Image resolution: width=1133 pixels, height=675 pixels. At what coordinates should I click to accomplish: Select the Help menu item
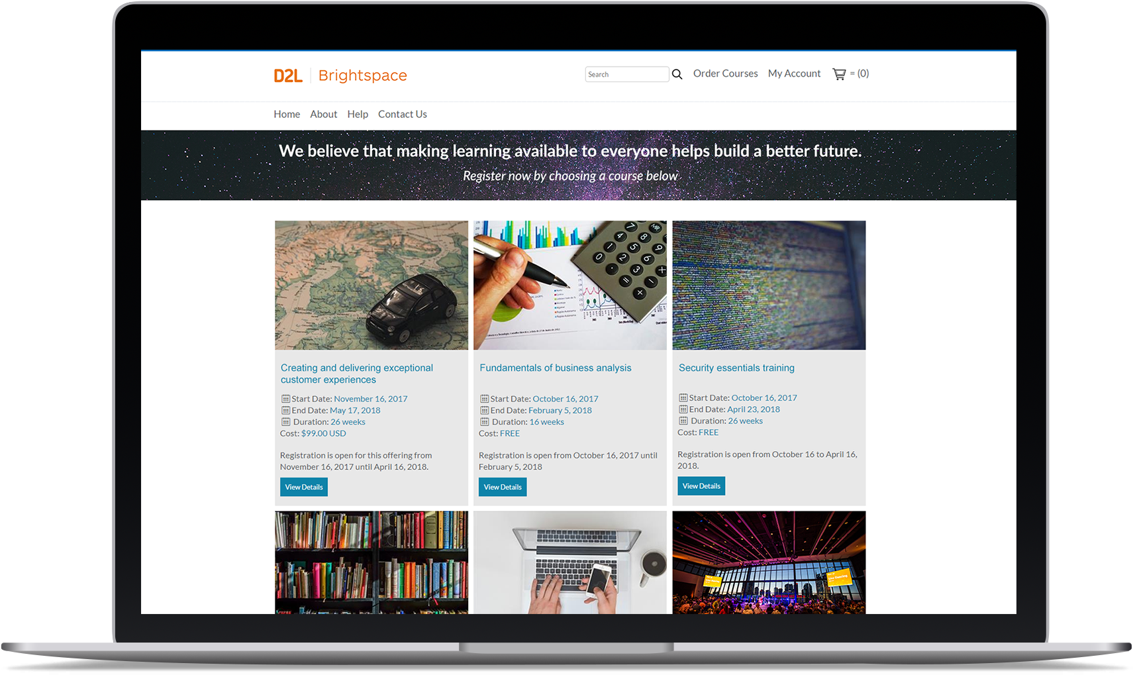pos(358,114)
